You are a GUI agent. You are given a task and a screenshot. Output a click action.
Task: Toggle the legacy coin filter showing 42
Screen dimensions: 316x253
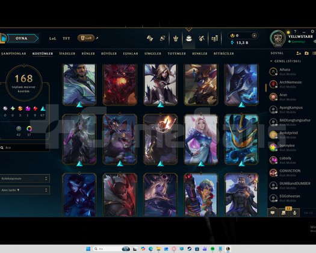tap(19, 128)
